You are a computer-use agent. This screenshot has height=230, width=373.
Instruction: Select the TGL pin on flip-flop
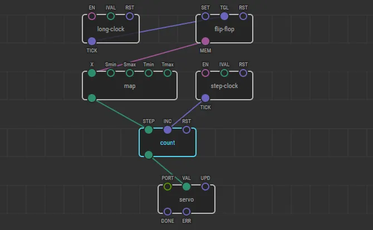pyautogui.click(x=224, y=16)
